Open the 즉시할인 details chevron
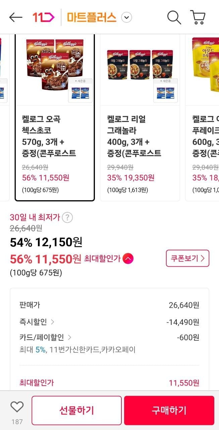 click(53, 322)
